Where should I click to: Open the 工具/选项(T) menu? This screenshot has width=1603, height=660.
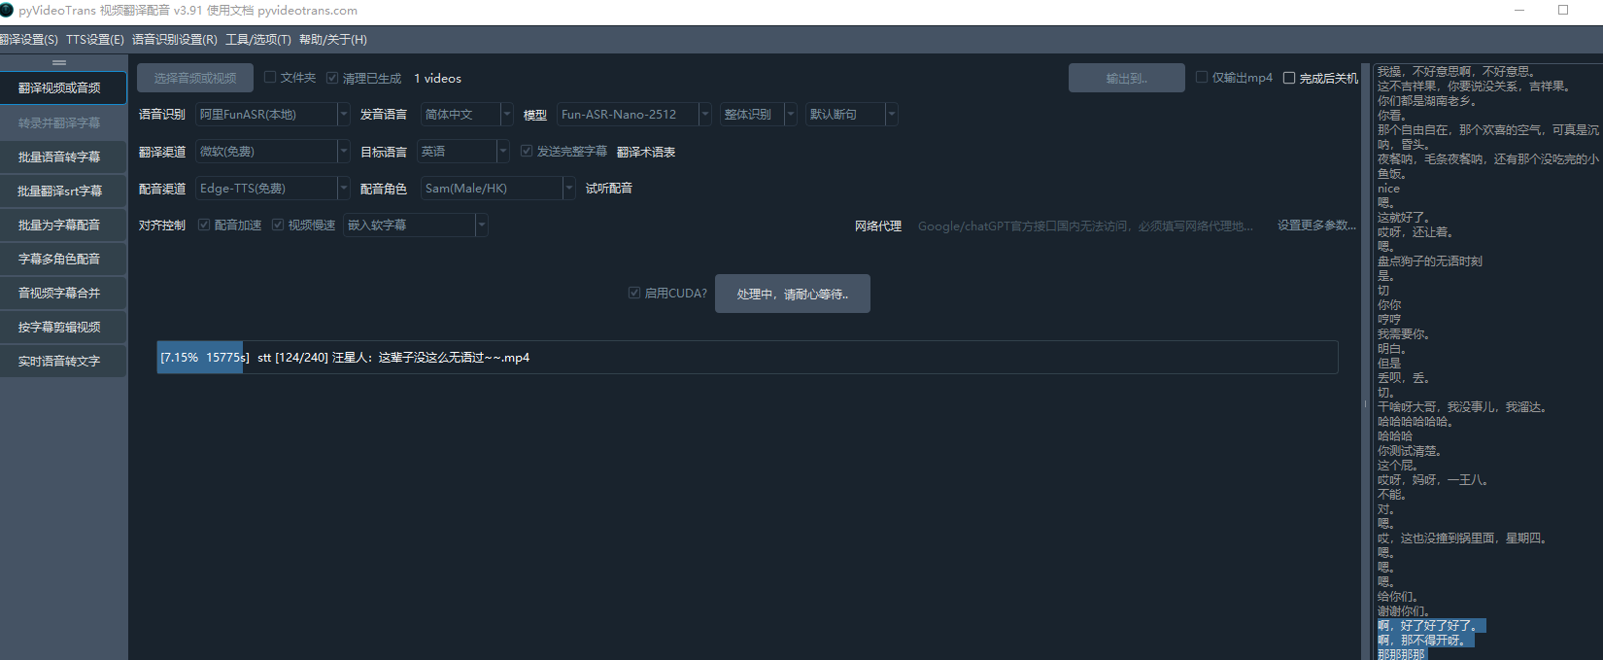coord(258,40)
